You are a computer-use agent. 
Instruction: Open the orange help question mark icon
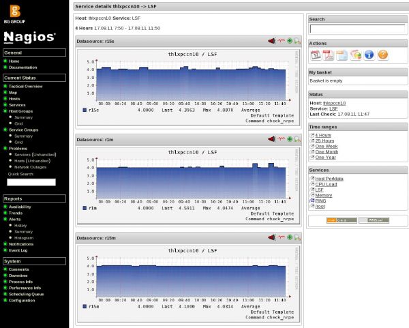[382, 55]
